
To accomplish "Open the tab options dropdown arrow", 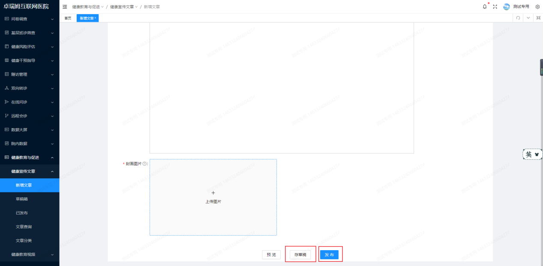I will 528,18.
